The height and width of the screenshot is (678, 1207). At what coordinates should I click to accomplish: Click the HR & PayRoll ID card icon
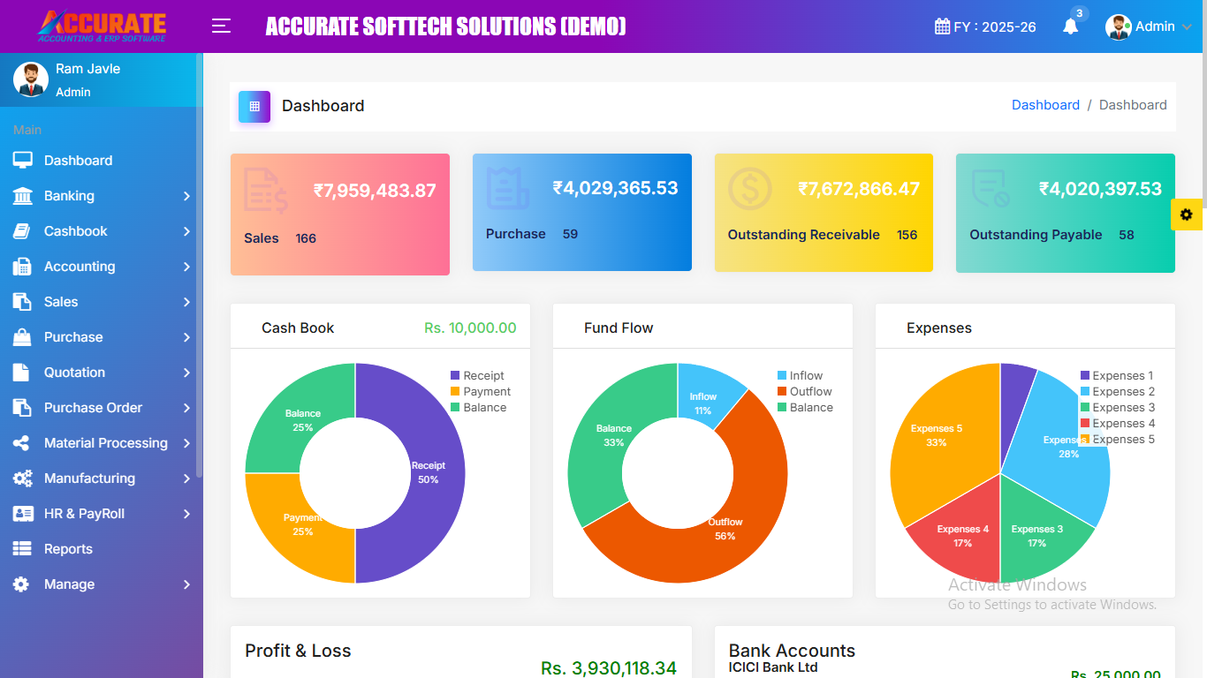[x=22, y=514]
